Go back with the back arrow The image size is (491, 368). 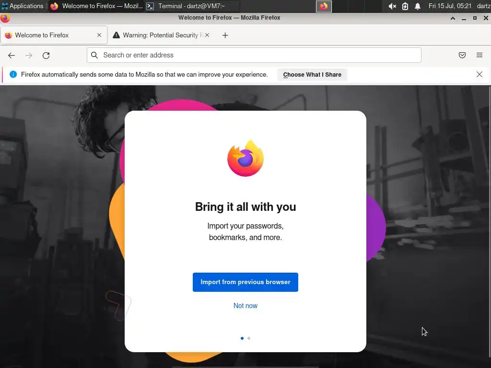[12, 56]
